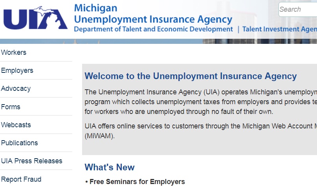View UIA Press Releases

(32, 161)
